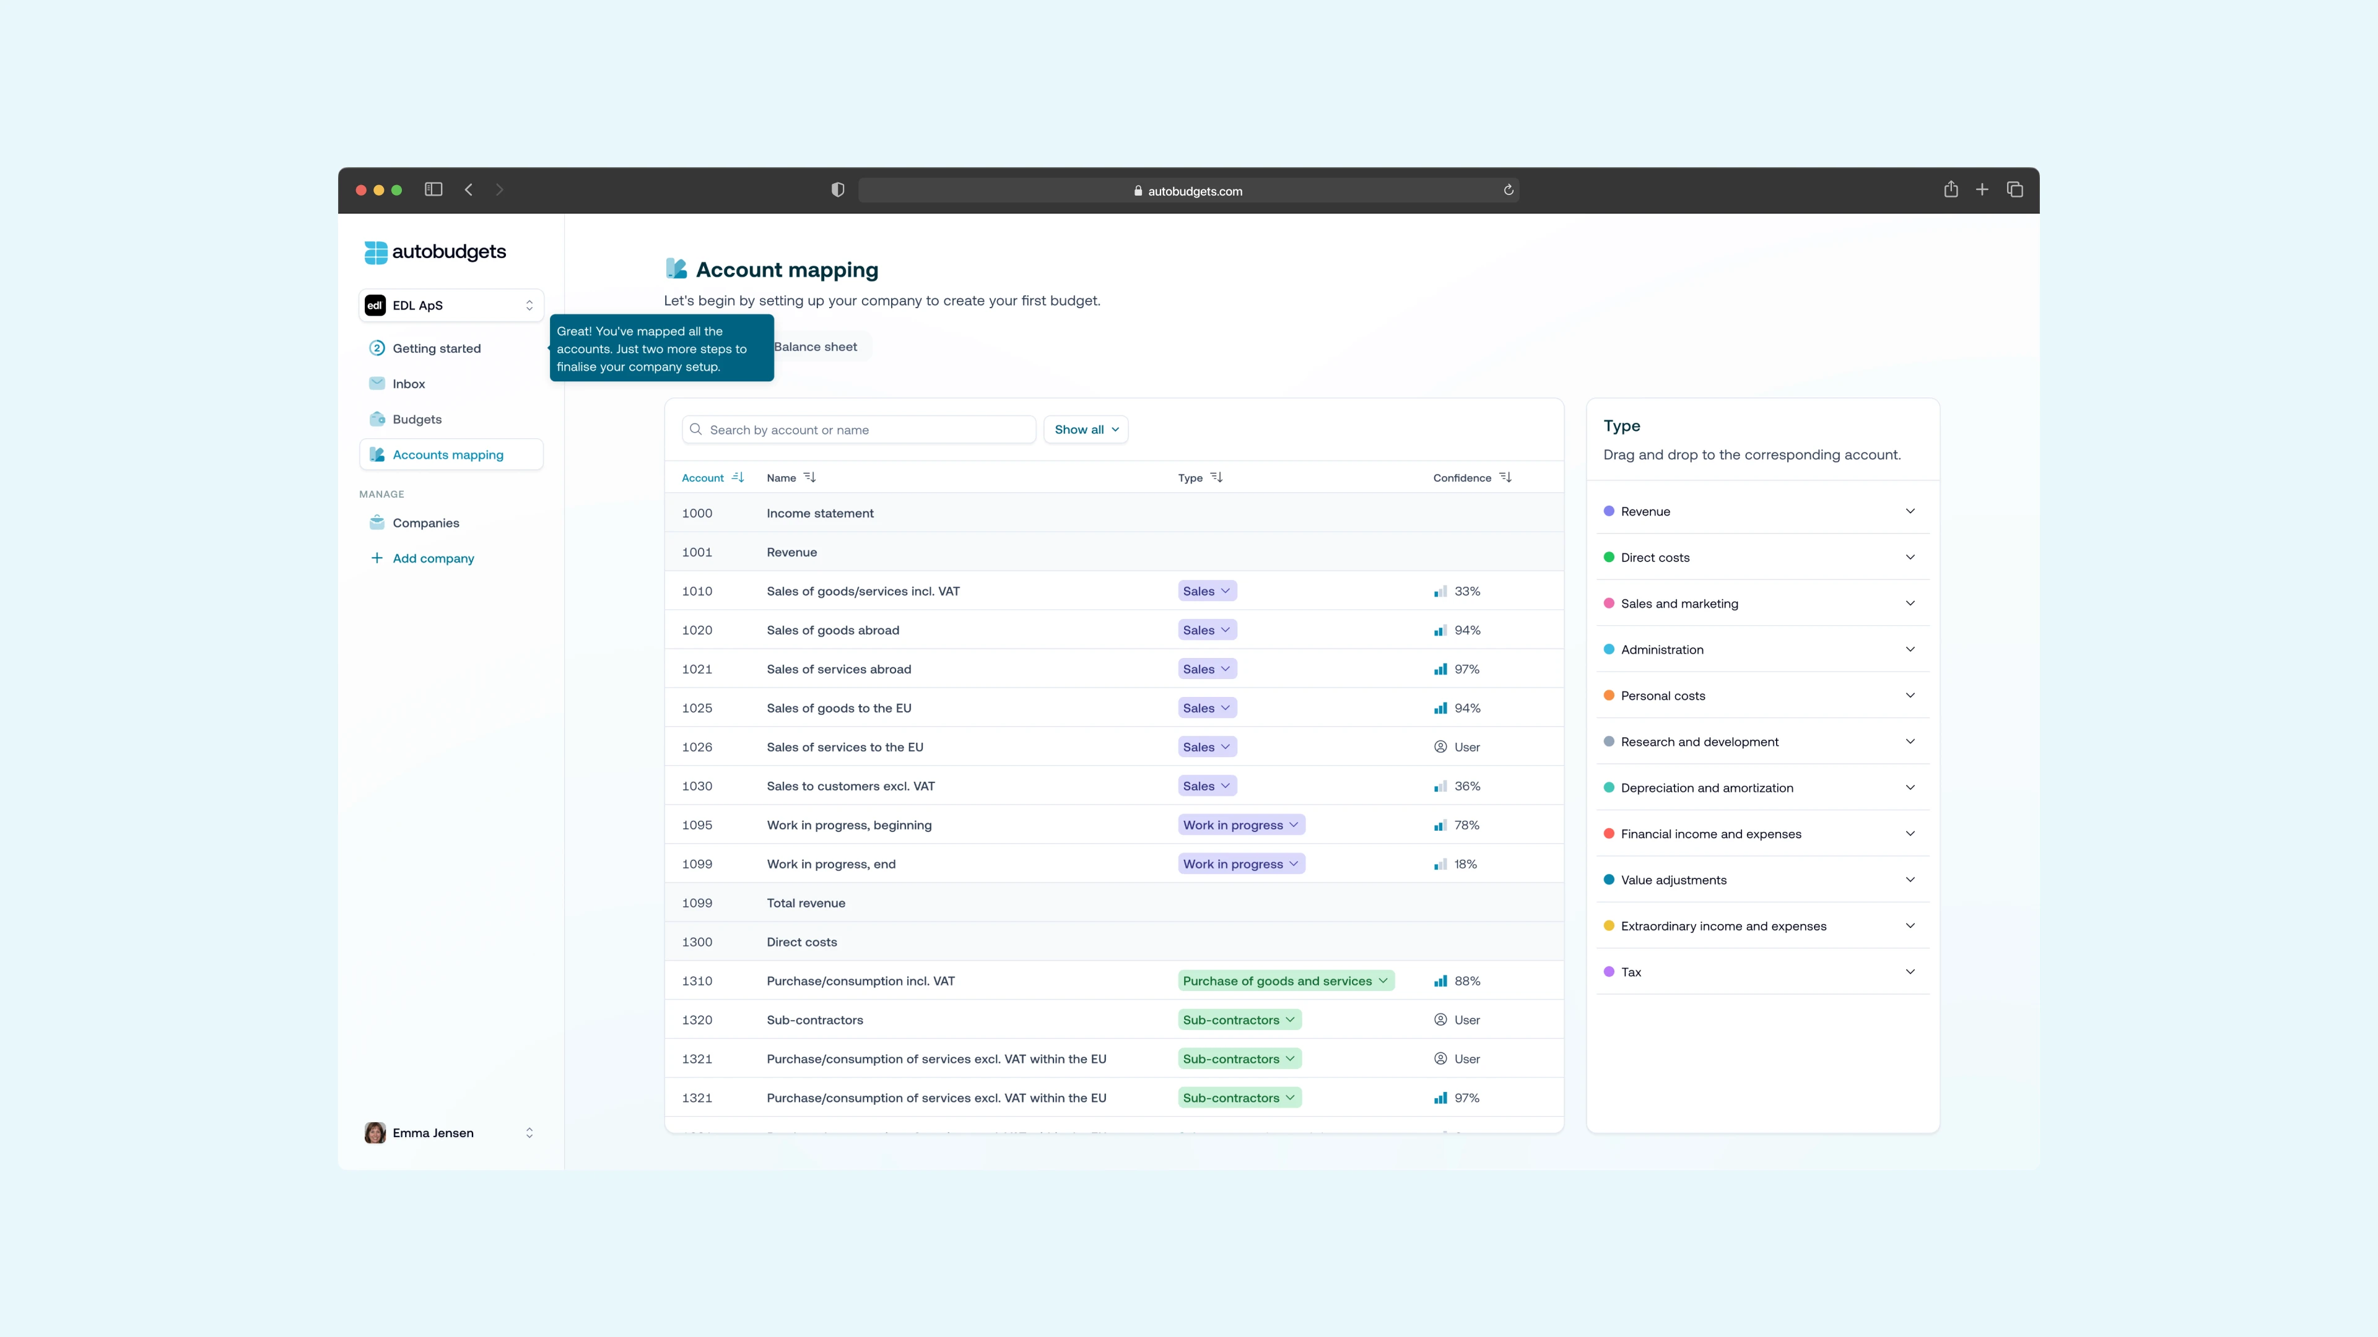Screen dimensions: 2378x1337
Task: Click the browser sidebar toggle icon
Action: click(433, 189)
